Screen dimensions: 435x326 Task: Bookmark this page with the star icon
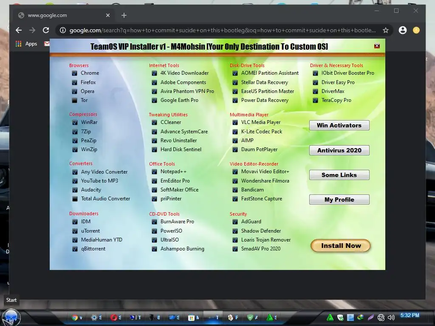[386, 30]
